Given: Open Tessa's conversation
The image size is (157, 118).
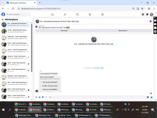Looking at the screenshot, I should point(15,64).
